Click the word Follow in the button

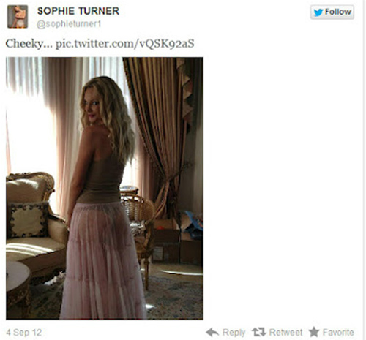click(338, 12)
